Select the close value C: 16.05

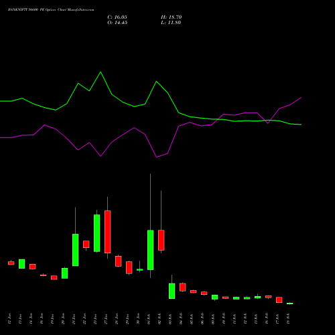coord(117,17)
